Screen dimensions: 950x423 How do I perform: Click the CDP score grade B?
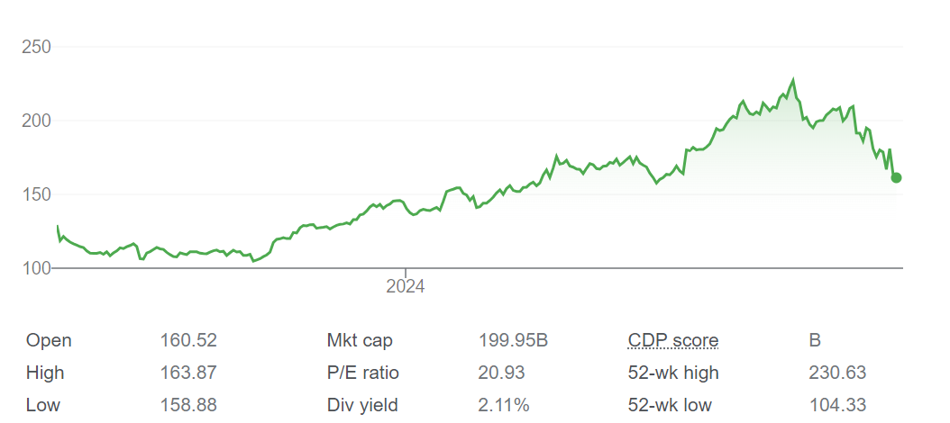815,340
